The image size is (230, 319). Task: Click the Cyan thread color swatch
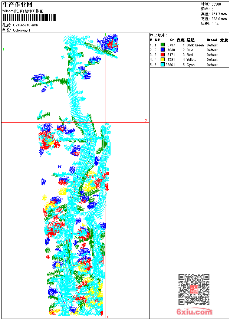(162, 65)
